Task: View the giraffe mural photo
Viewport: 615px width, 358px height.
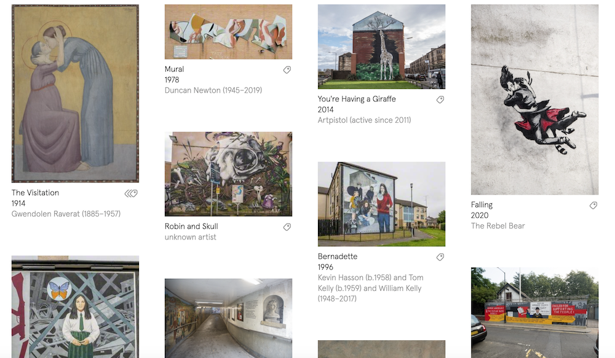Action: coord(382,47)
